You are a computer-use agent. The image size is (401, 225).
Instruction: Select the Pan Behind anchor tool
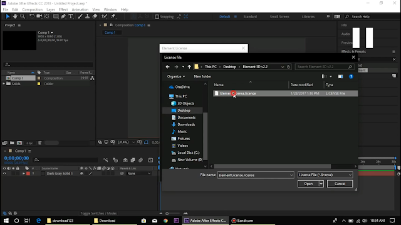(x=46, y=16)
